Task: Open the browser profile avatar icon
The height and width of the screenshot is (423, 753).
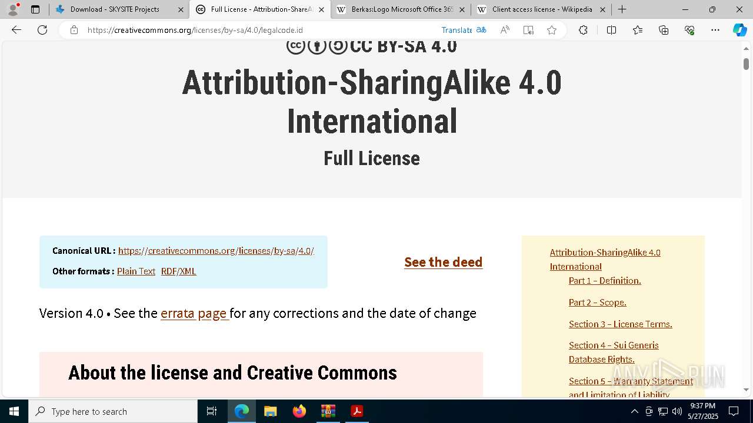Action: click(13, 9)
